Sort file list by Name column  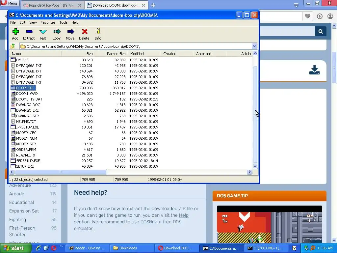(36, 54)
